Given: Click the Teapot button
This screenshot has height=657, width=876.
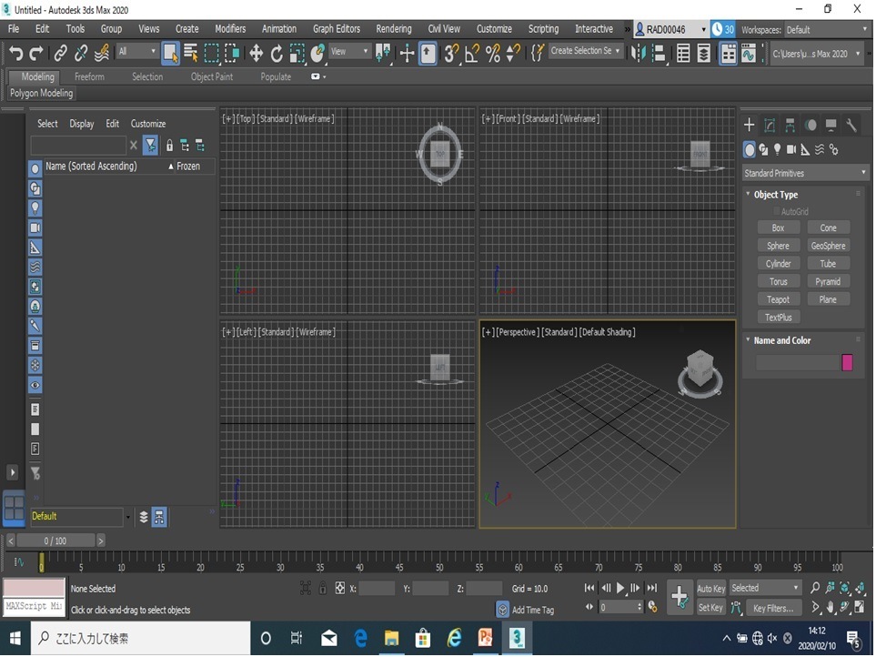Looking at the screenshot, I should click(779, 299).
